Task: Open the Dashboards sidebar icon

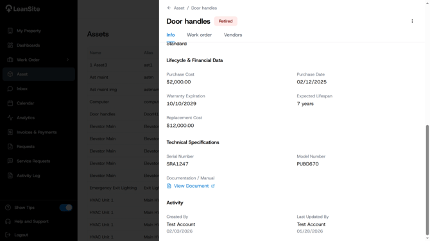Action: coord(10,45)
